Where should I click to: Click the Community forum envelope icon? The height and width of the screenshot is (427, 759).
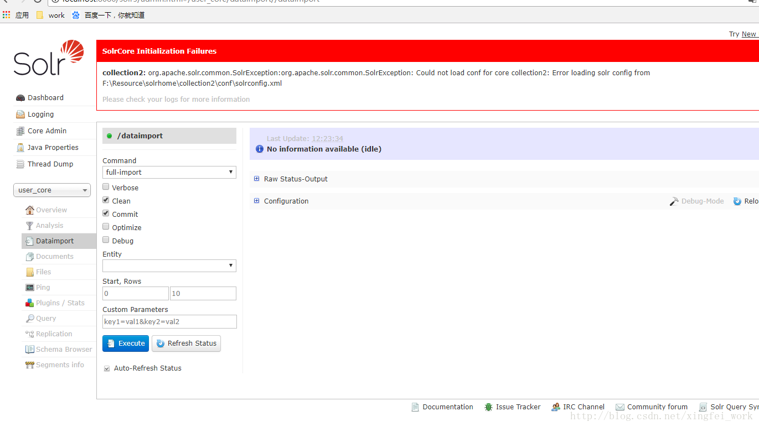[x=620, y=407]
